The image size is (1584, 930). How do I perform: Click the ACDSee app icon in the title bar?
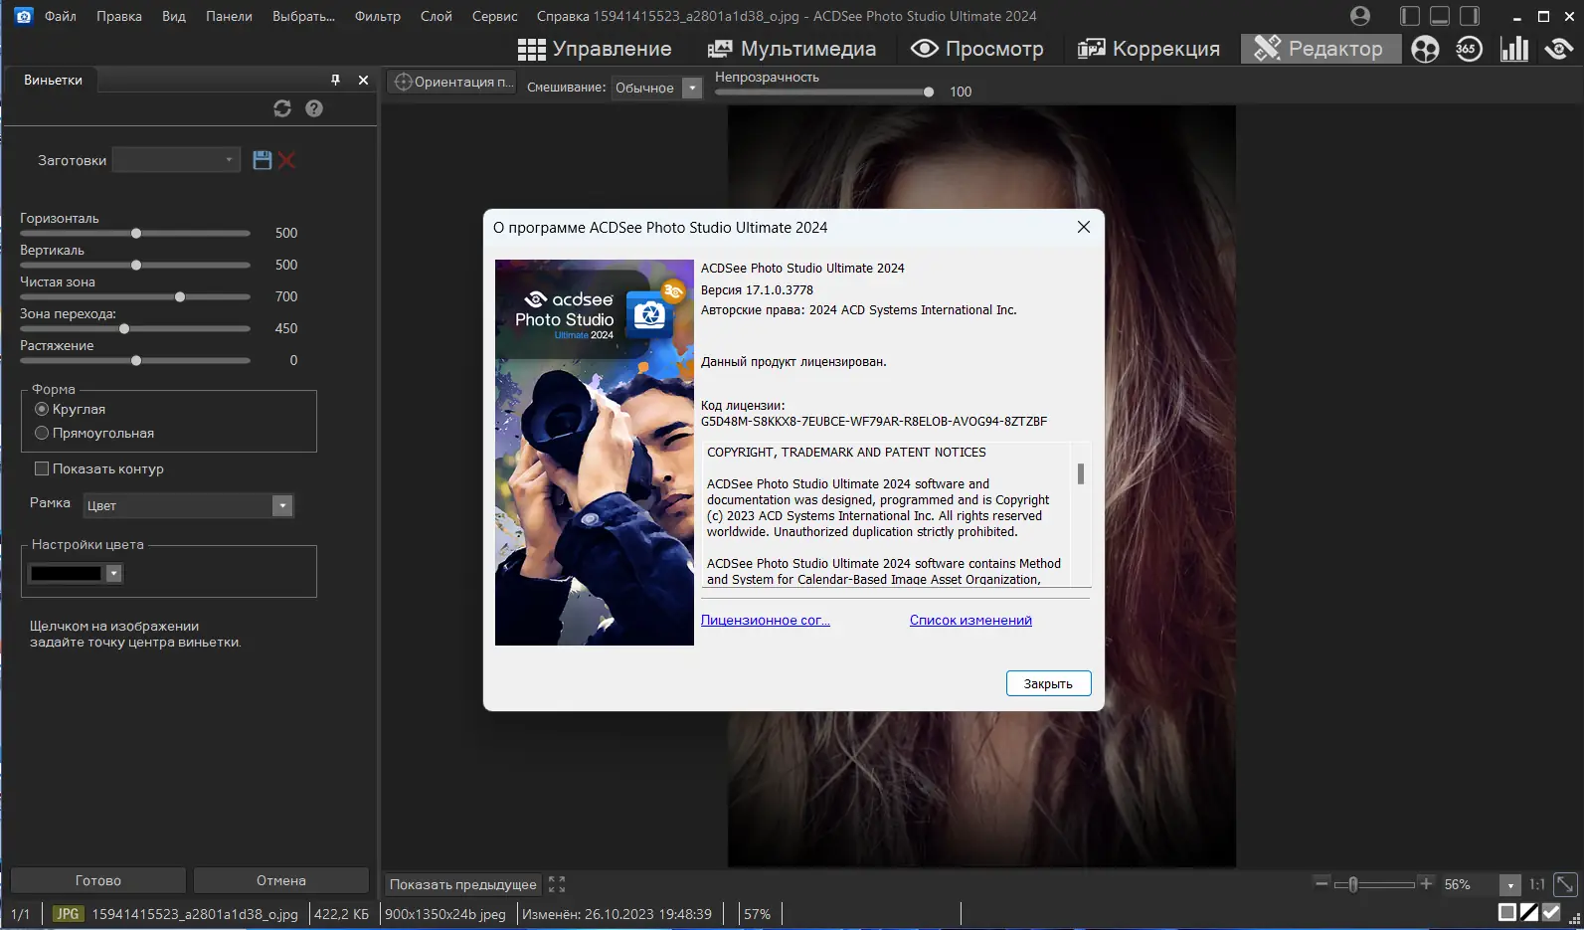tap(24, 16)
